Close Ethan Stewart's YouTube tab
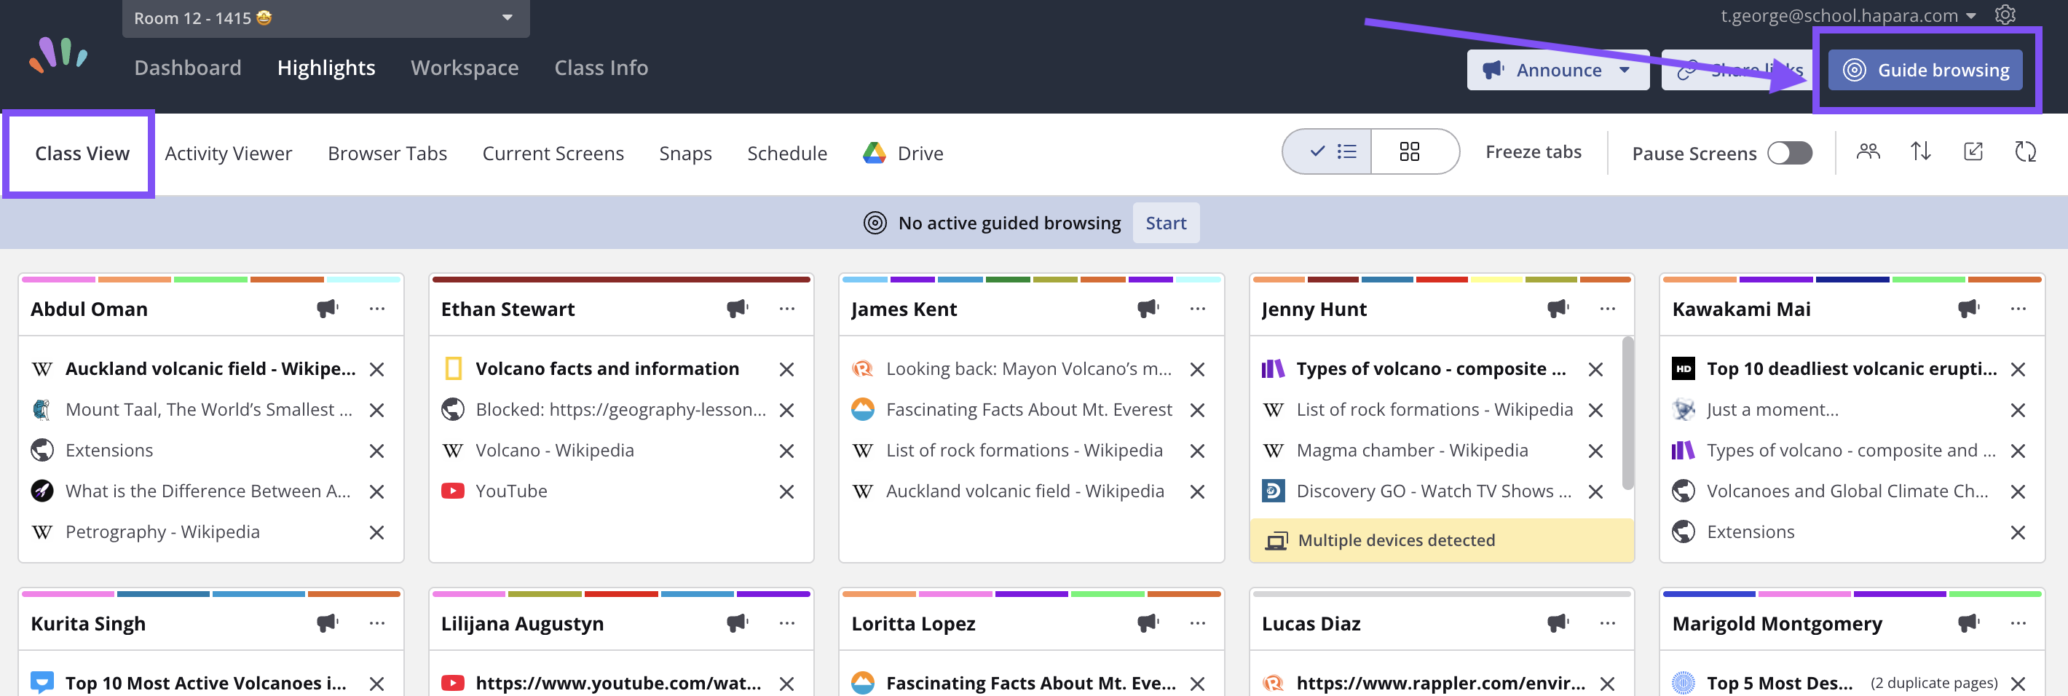Image resolution: width=2068 pixels, height=696 pixels. pyautogui.click(x=786, y=491)
